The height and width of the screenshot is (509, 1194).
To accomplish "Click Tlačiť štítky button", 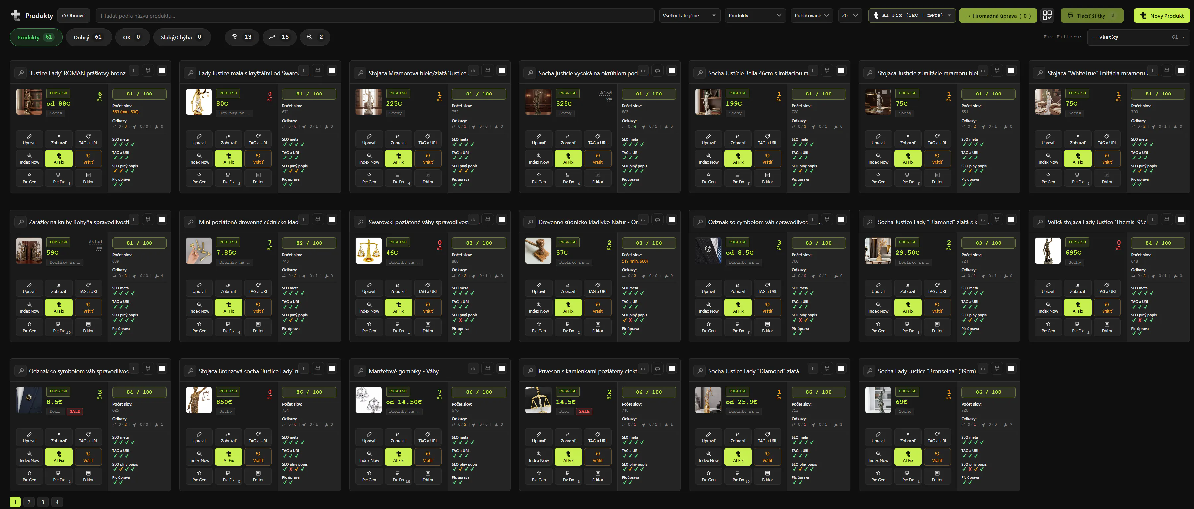I will (1092, 15).
